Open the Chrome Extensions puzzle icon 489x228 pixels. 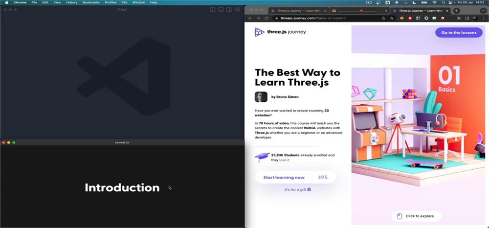[459, 18]
